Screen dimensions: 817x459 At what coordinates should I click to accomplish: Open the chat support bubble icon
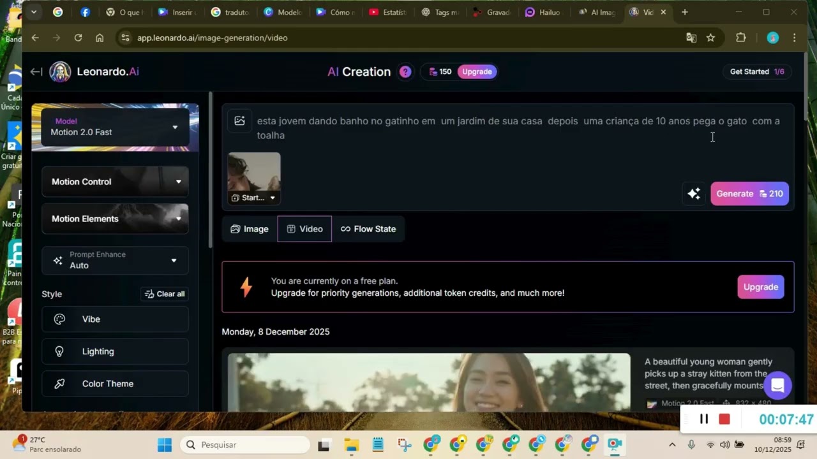click(777, 385)
